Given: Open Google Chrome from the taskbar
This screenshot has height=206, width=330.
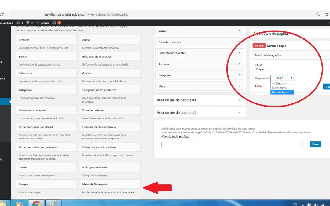Looking at the screenshot, I should (x=36, y=203).
